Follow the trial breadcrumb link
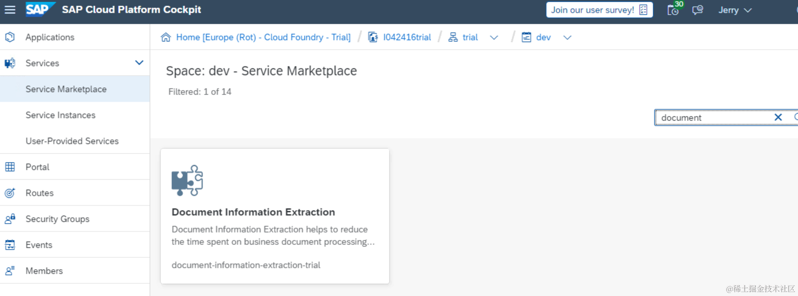This screenshot has width=798, height=296. [470, 37]
